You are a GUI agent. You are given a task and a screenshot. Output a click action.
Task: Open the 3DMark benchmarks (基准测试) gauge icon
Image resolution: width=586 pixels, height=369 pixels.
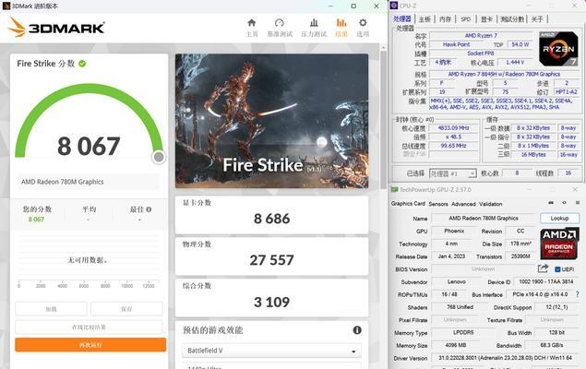pyautogui.click(x=280, y=23)
